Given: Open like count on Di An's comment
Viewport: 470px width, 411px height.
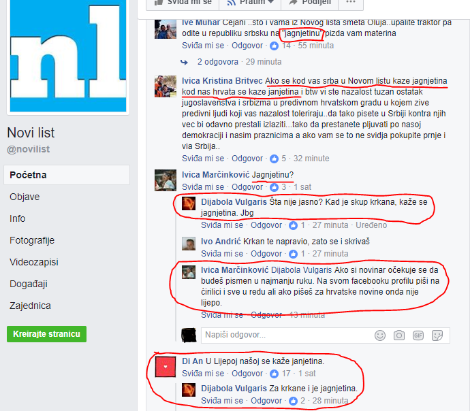Looking at the screenshot, I should 280,374.
